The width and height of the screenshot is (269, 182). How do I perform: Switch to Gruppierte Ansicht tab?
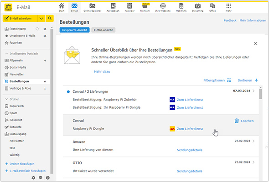point(74,30)
